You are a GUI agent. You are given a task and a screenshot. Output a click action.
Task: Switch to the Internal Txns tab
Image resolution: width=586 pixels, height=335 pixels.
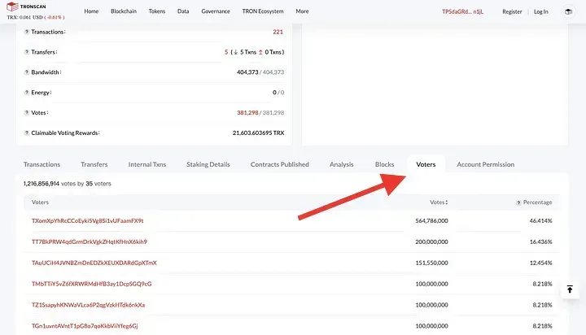pos(147,164)
